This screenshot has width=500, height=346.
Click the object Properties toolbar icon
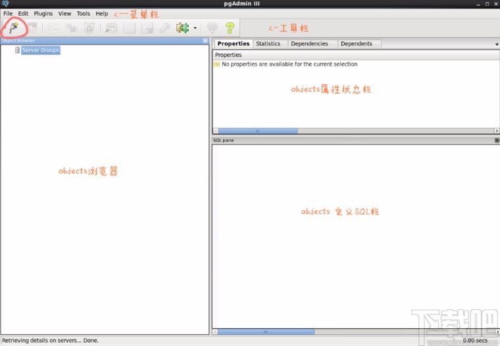[x=53, y=28]
